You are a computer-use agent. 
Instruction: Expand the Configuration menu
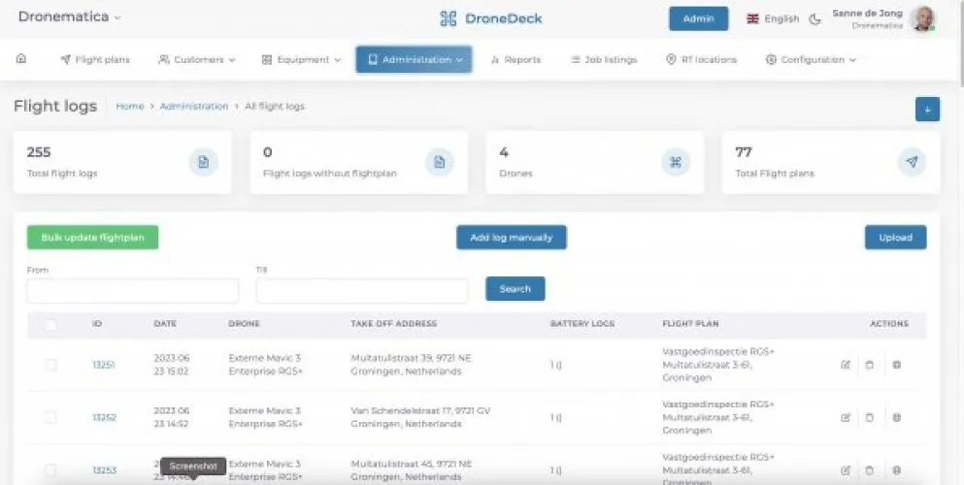point(811,60)
